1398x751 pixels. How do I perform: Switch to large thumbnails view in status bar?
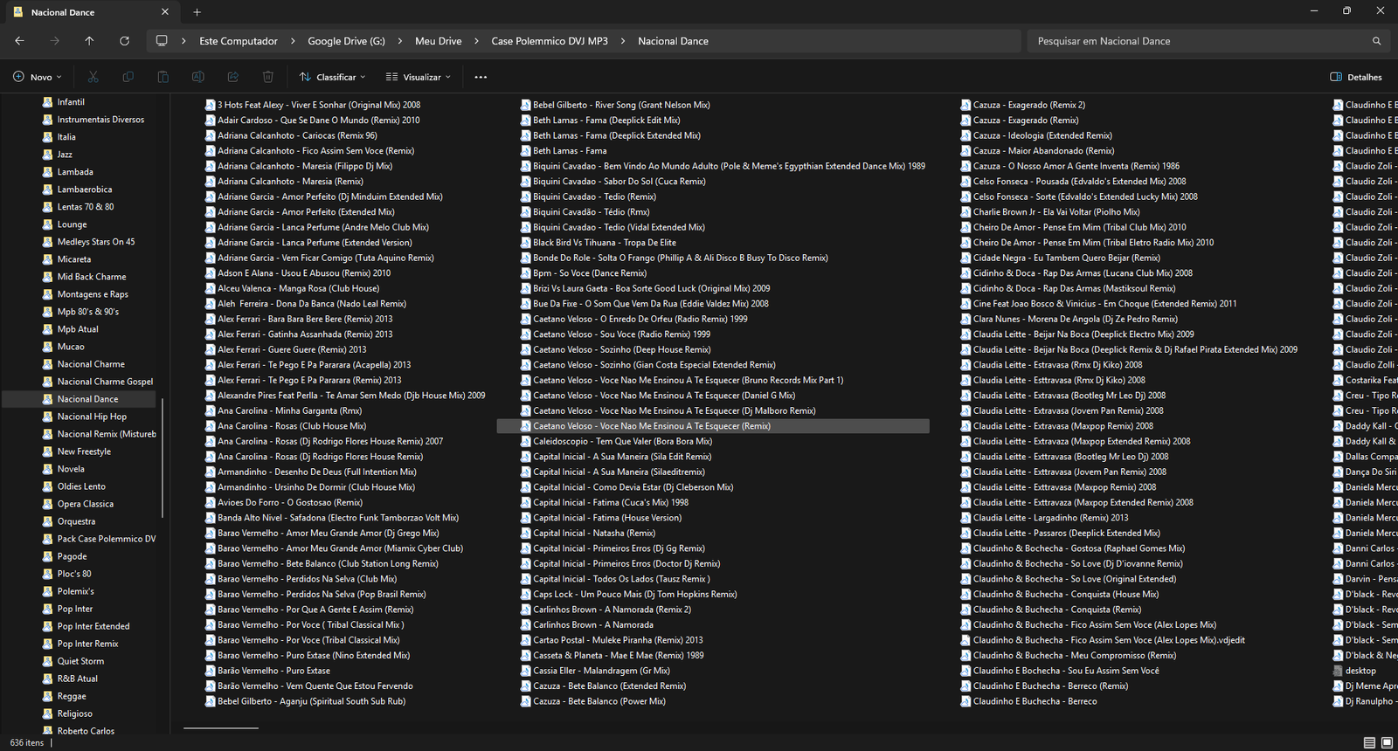1387,743
